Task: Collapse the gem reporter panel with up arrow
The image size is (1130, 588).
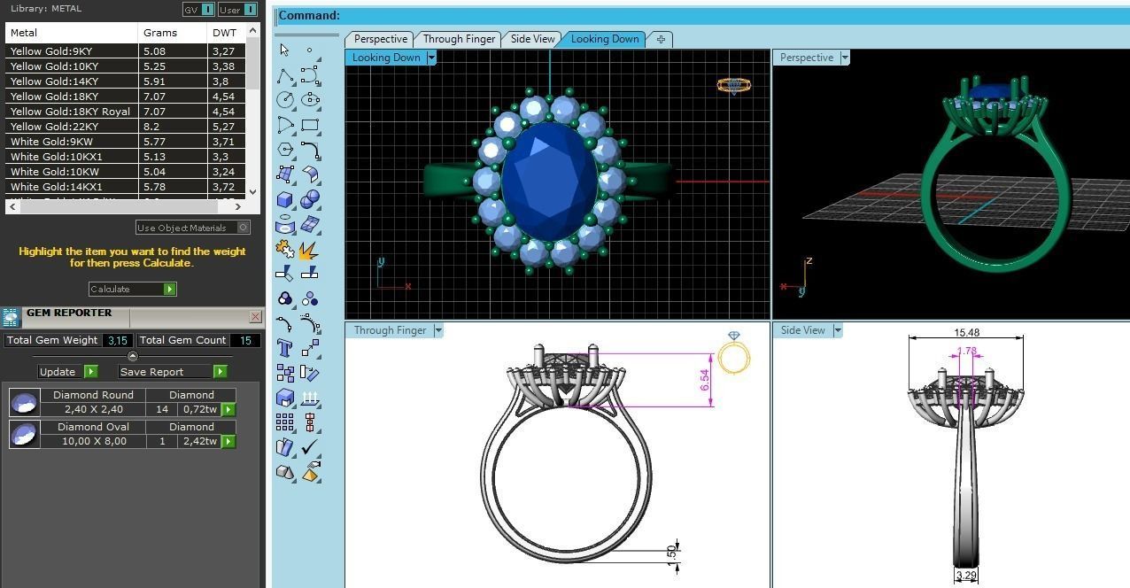Action: [x=133, y=356]
